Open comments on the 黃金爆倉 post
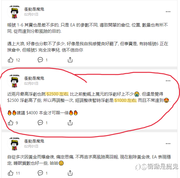180x178 pixels. [x=40, y=173]
